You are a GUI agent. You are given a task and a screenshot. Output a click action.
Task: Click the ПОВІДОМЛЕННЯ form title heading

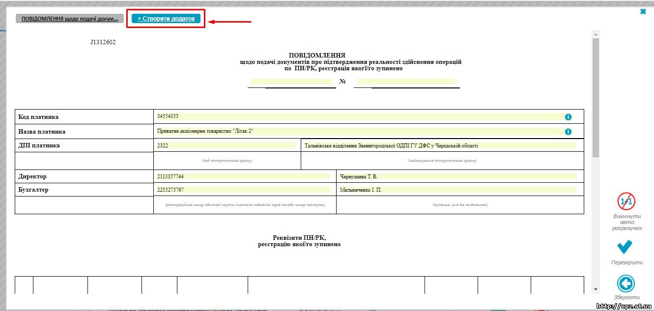[317, 55]
